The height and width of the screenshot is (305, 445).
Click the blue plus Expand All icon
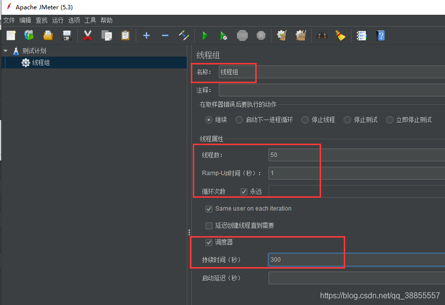(x=147, y=35)
